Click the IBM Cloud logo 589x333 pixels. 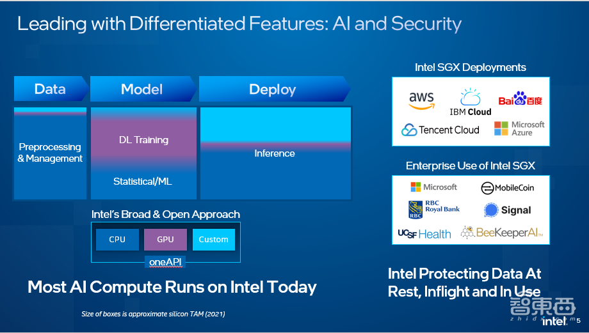[470, 102]
